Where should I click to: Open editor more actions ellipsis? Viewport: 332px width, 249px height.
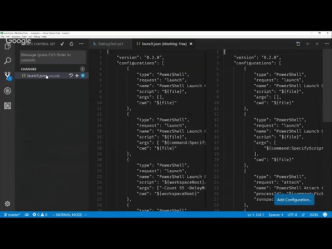pyautogui.click(x=326, y=44)
